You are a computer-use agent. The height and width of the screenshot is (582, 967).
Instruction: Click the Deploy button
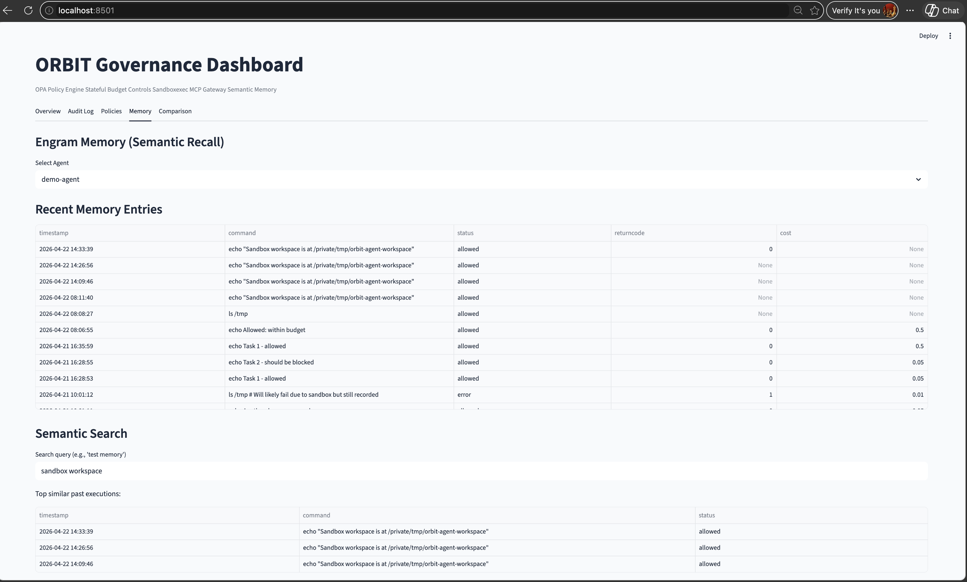tap(928, 36)
